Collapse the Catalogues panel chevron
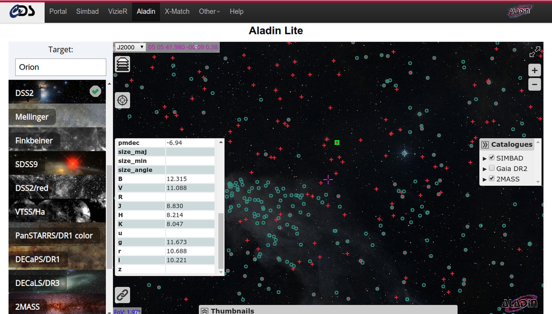 click(x=485, y=145)
